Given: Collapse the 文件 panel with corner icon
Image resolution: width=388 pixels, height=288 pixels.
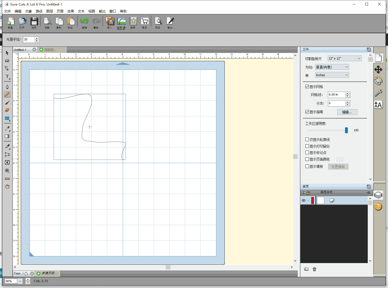Looking at the screenshot, I should click(369, 50).
